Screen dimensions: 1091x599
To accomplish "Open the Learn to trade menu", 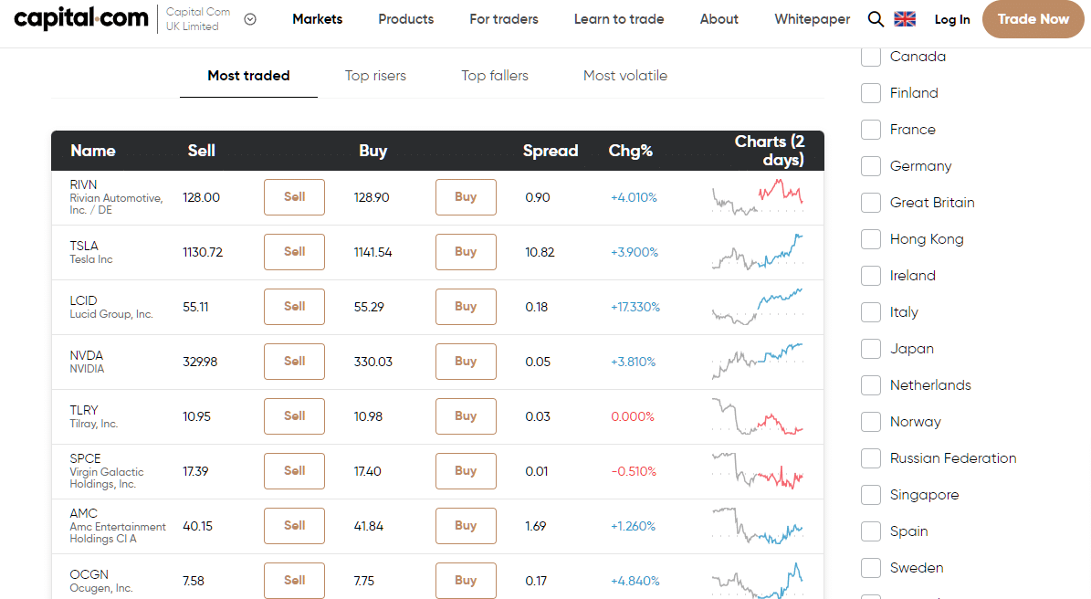I will coord(619,19).
